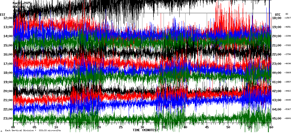
Task: Click the 23:00 EST row label
Action: [8, 119]
